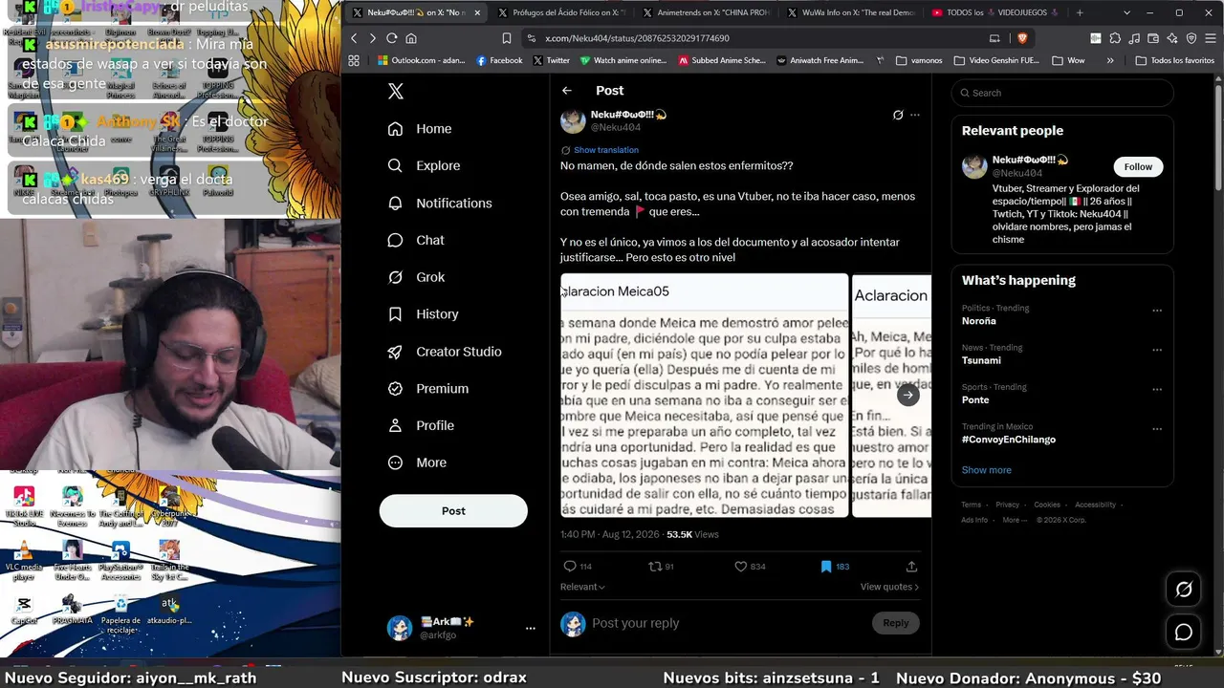The height and width of the screenshot is (688, 1224).
Task: Click Show more under trends
Action: tap(986, 470)
